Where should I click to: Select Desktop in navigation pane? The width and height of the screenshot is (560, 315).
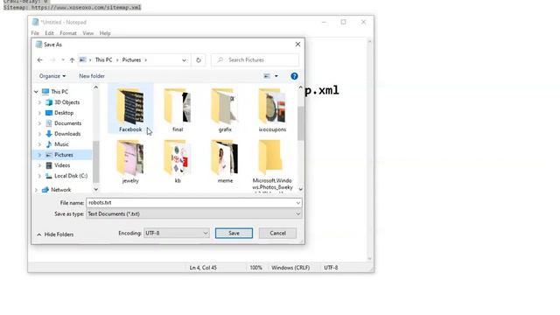tap(64, 113)
